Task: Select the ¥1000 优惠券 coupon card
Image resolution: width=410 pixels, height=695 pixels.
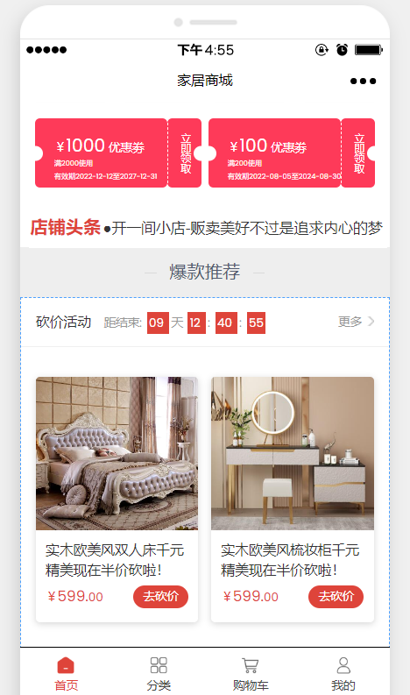Action: [101, 152]
